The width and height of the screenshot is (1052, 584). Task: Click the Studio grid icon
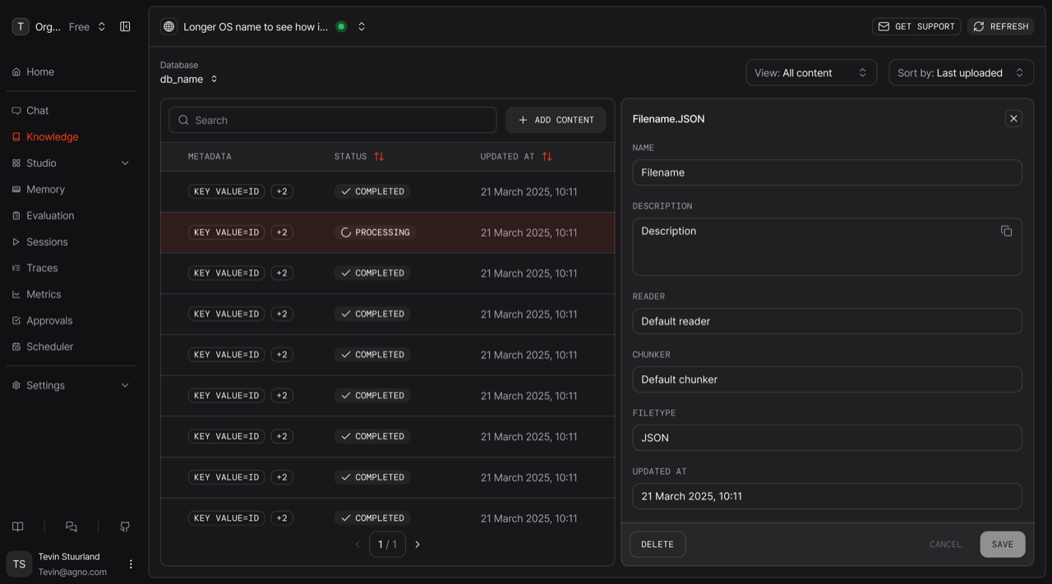(x=16, y=163)
